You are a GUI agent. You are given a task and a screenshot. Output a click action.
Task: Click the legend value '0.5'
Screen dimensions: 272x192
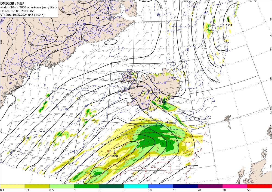(x=51, y=190)
